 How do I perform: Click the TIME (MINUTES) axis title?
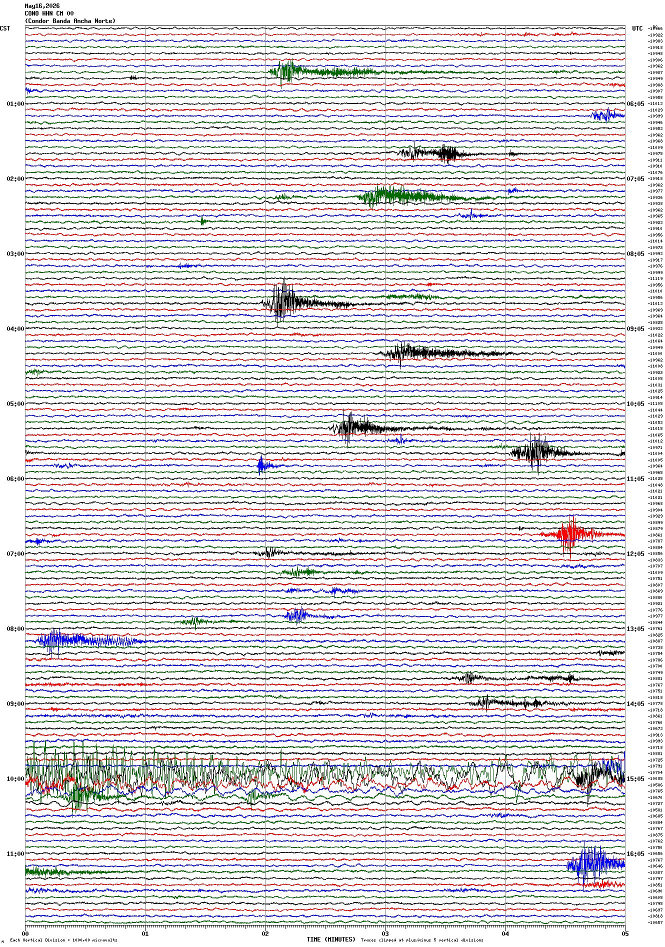pyautogui.click(x=331, y=939)
